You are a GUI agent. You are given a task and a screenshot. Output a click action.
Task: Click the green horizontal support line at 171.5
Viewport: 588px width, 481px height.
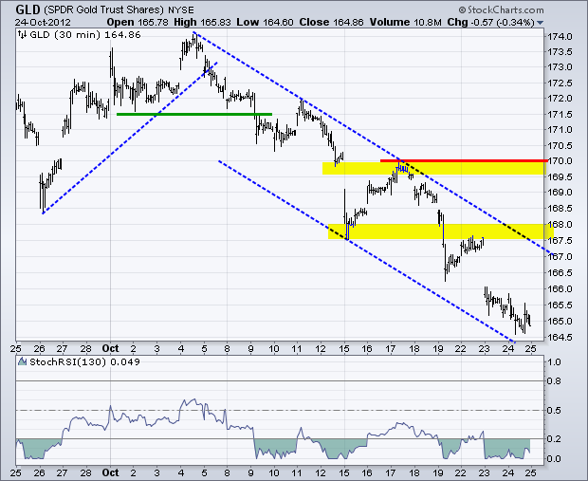pyautogui.click(x=194, y=114)
